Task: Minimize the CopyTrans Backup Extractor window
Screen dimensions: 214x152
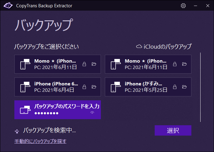Action: (x=195, y=6)
